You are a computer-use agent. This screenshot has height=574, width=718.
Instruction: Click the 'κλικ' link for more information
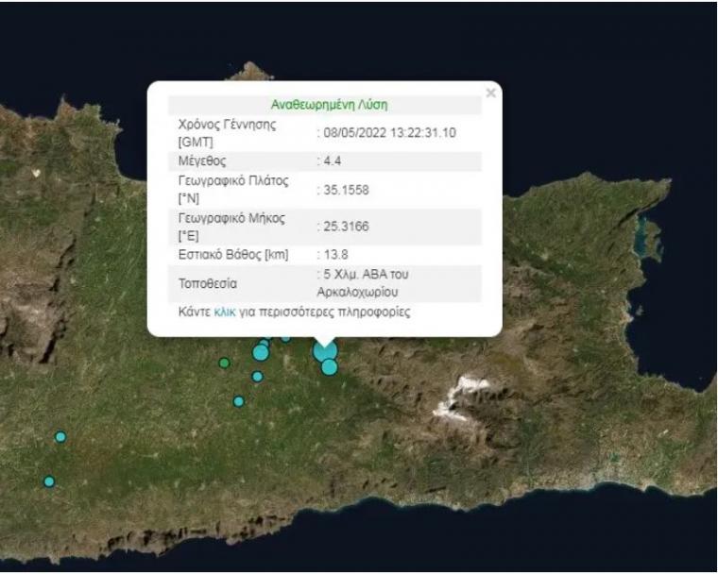225,312
